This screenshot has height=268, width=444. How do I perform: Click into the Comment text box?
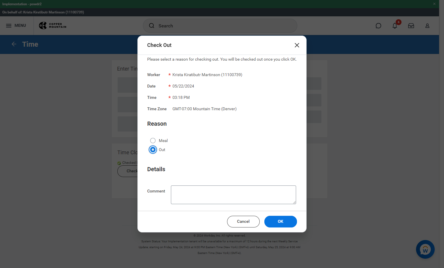[234, 195]
